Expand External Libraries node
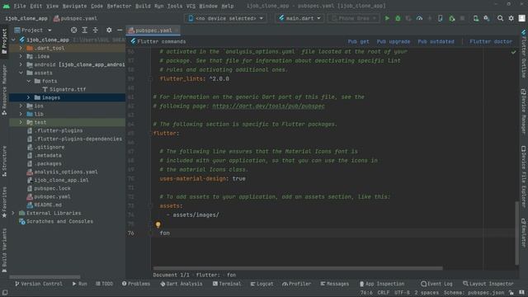 tap(13, 213)
